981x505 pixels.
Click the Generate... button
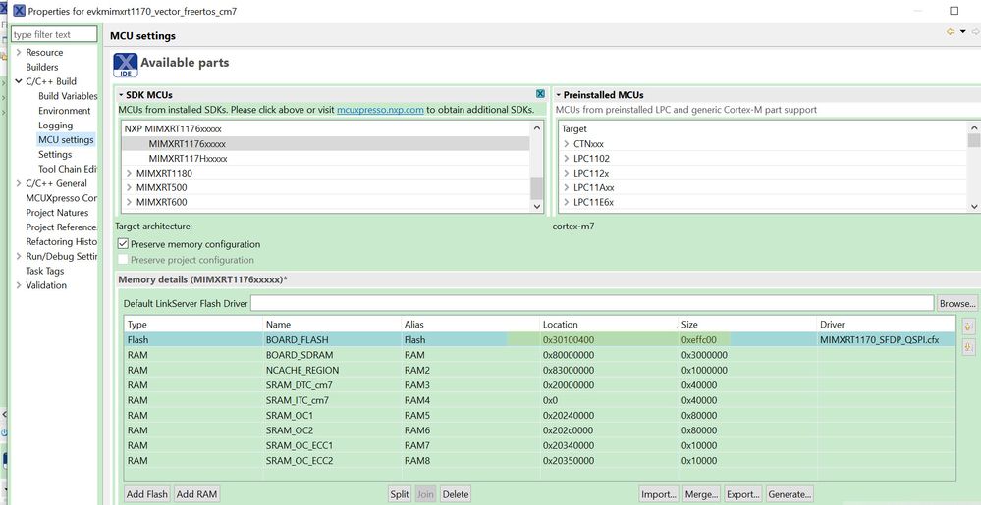coord(790,494)
